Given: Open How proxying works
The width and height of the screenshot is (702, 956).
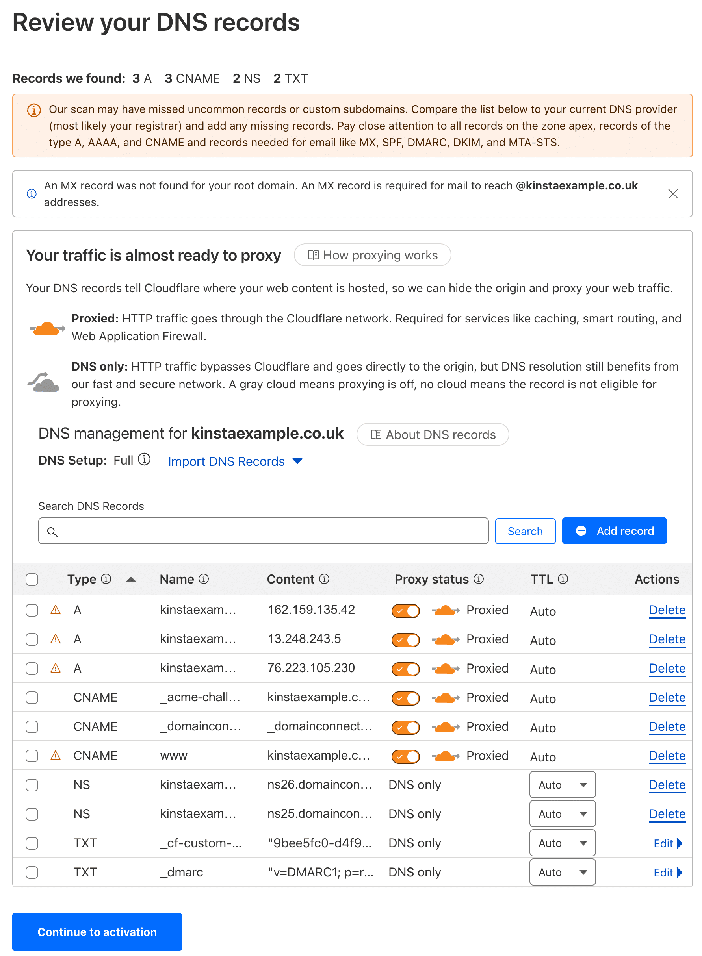Looking at the screenshot, I should [372, 255].
